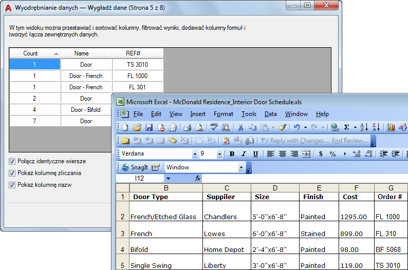This screenshot has width=408, height=270.
Task: Click Sort Descending Z-A icon in Excel
Action: (x=376, y=127)
